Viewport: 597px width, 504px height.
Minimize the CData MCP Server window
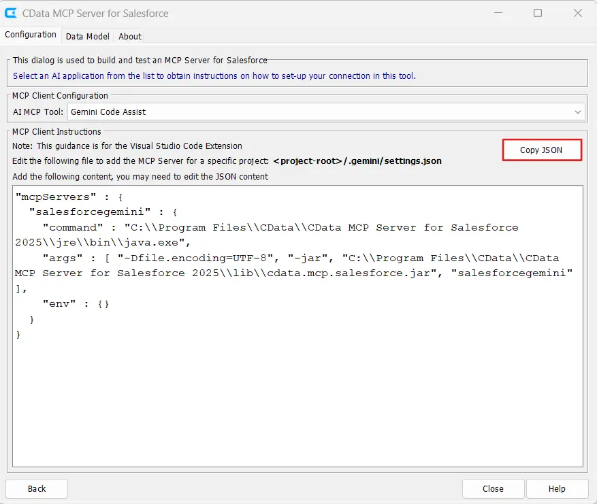(498, 13)
